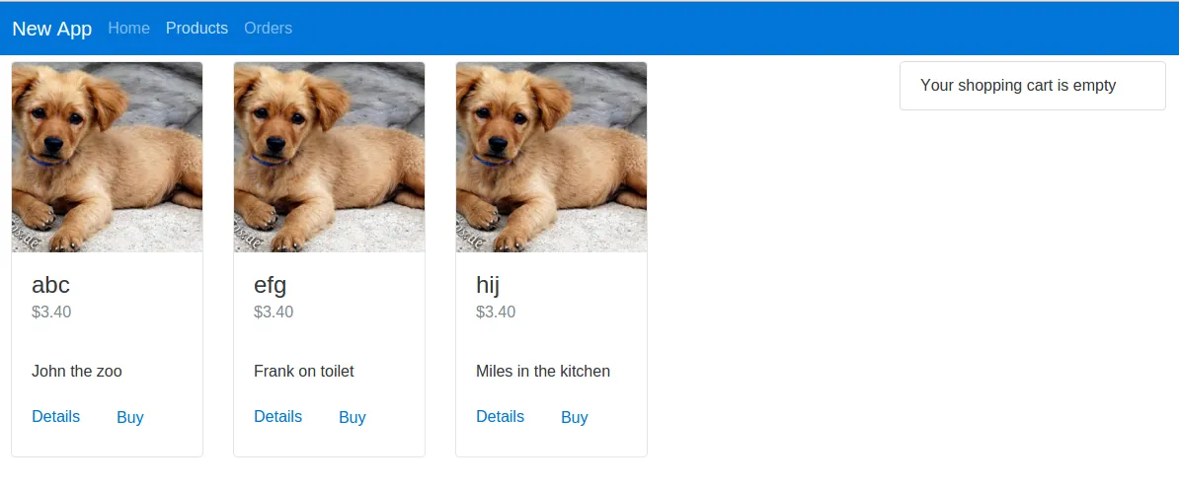1179x487 pixels.
Task: Click the New App brand logo
Action: tap(51, 29)
